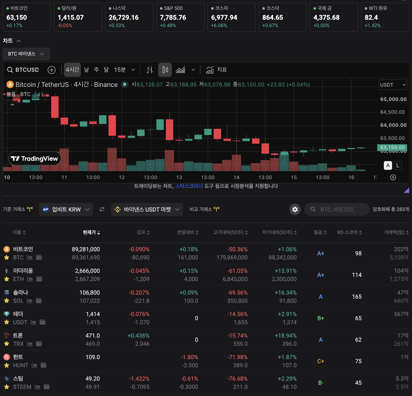412x396 pixels.
Task: Toggle the favorite star for ETH
Action: pyautogui.click(x=7, y=279)
